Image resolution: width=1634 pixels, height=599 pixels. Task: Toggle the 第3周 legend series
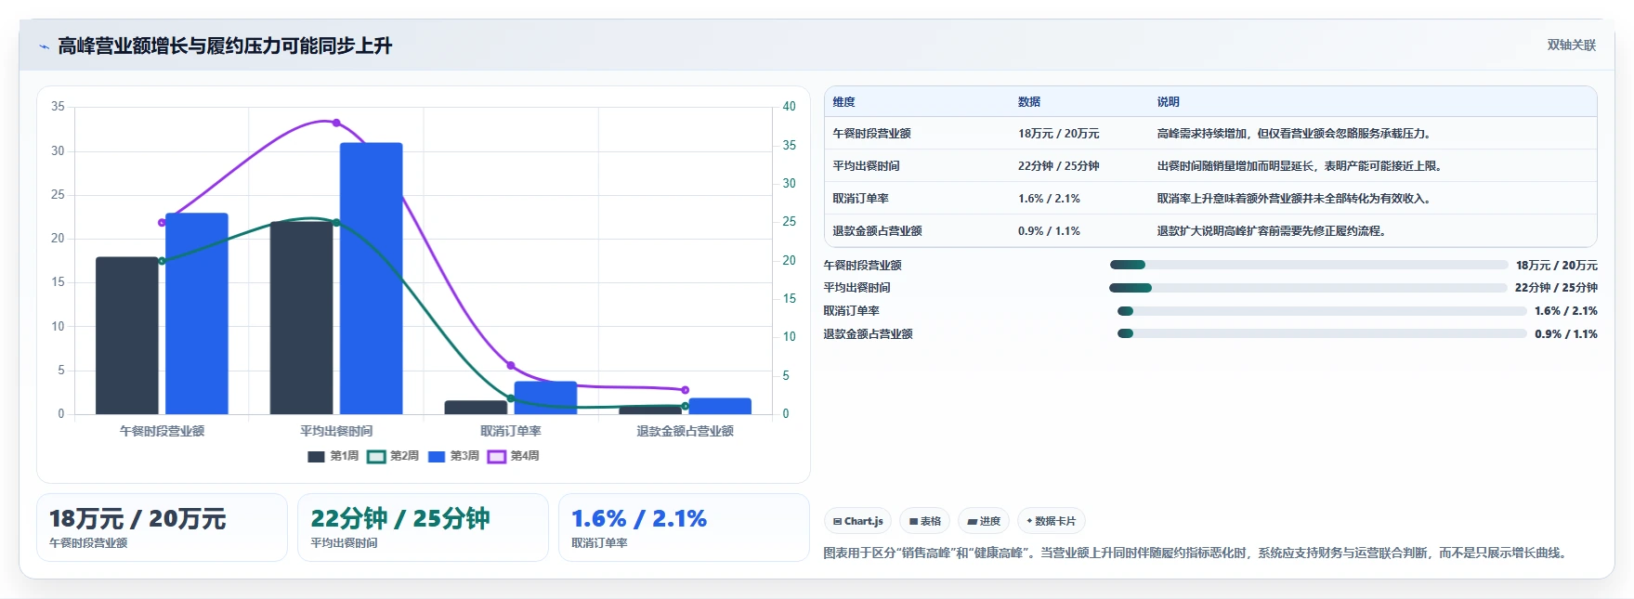click(x=453, y=456)
